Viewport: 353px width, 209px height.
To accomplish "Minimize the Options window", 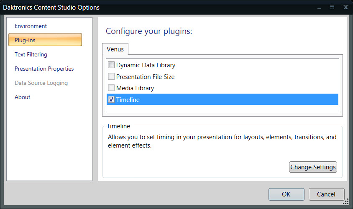I will click(319, 8).
